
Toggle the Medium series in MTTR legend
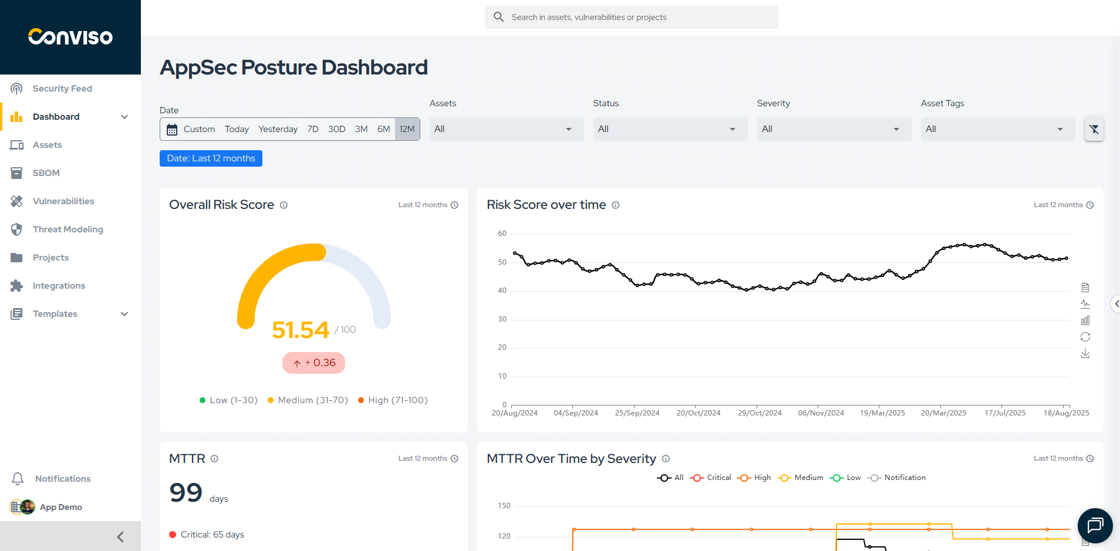click(x=801, y=478)
